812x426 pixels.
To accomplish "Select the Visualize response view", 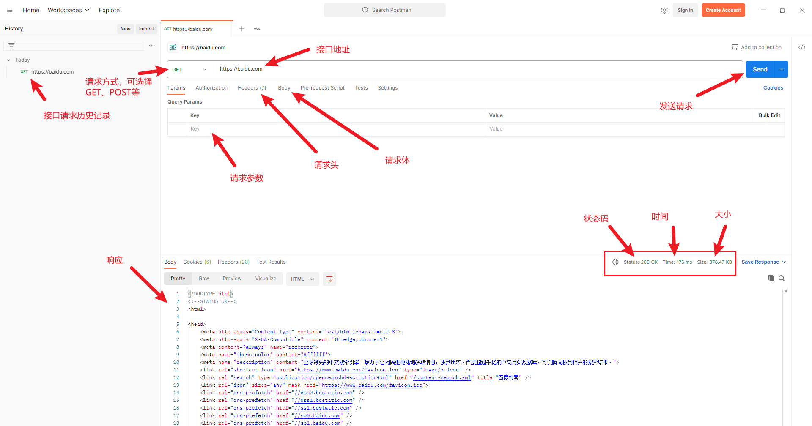I will click(266, 279).
